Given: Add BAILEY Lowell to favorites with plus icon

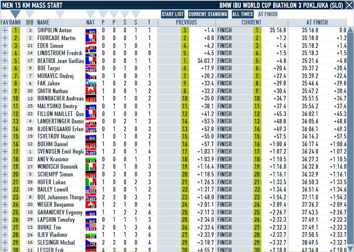Looking at the screenshot, I should [4, 189].
